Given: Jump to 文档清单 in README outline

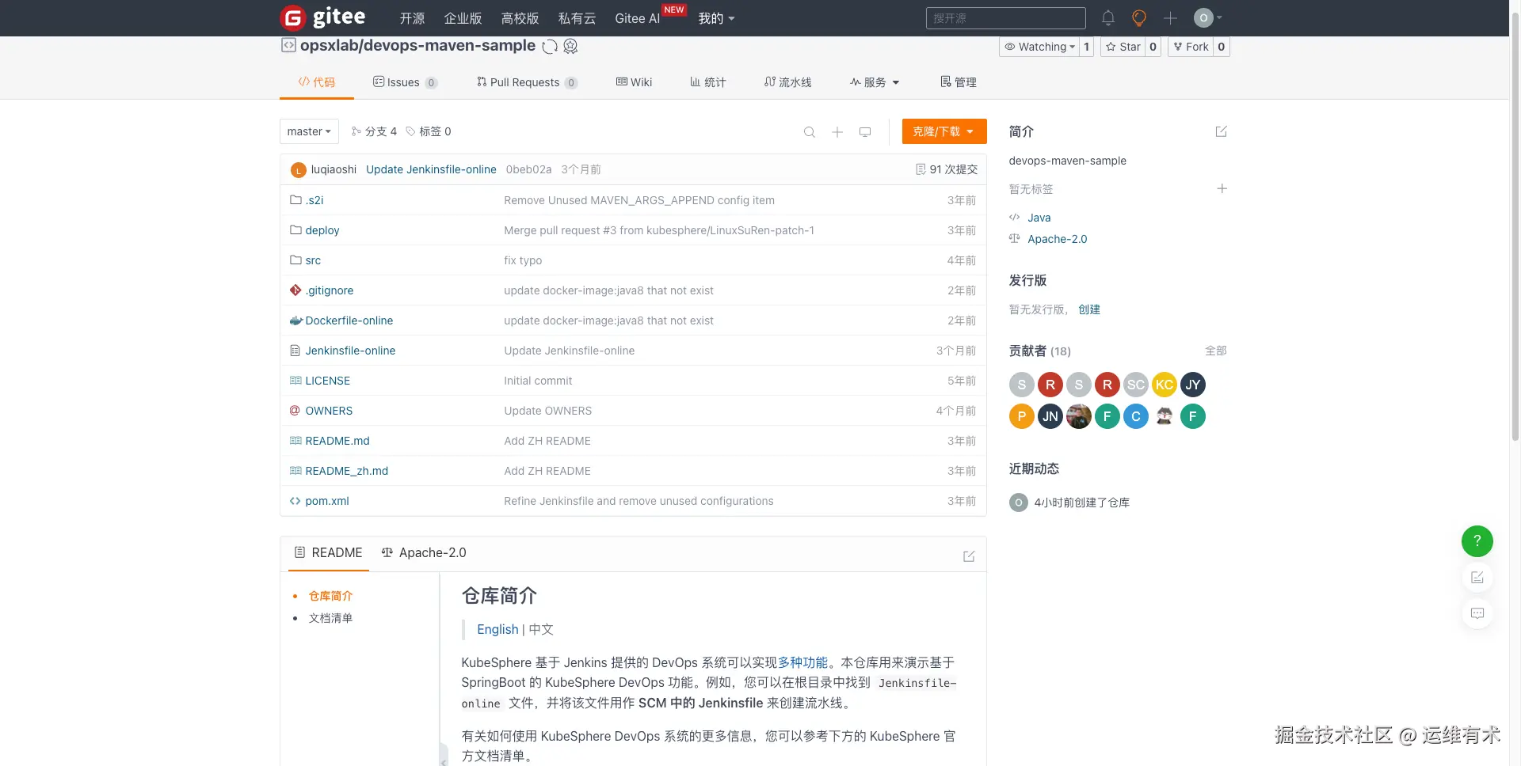Looking at the screenshot, I should [x=330, y=618].
